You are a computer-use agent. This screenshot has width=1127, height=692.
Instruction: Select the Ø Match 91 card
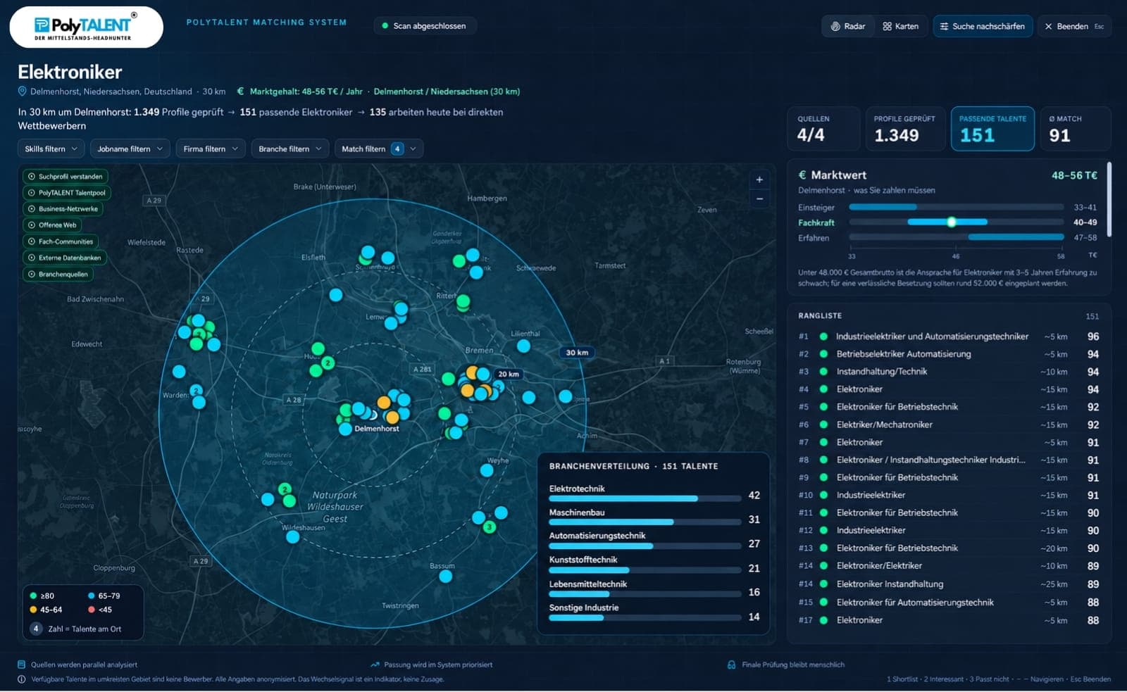[1076, 128]
